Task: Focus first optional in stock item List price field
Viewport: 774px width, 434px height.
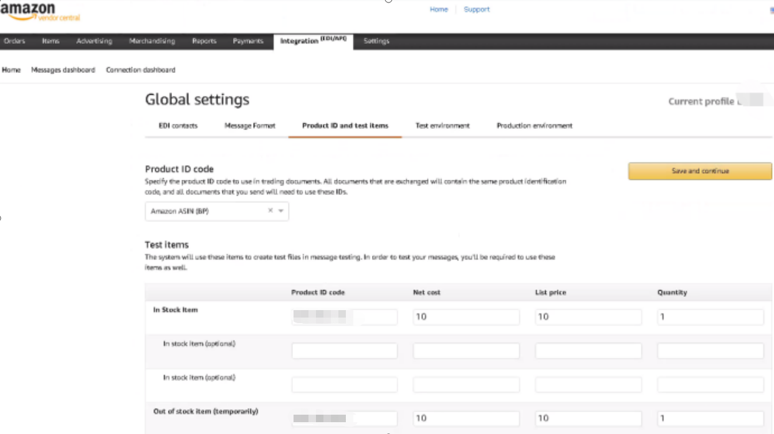Action: [x=588, y=351]
